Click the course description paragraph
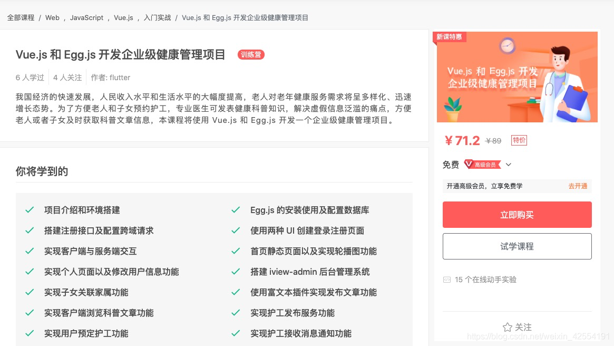614x346 pixels. click(213, 109)
